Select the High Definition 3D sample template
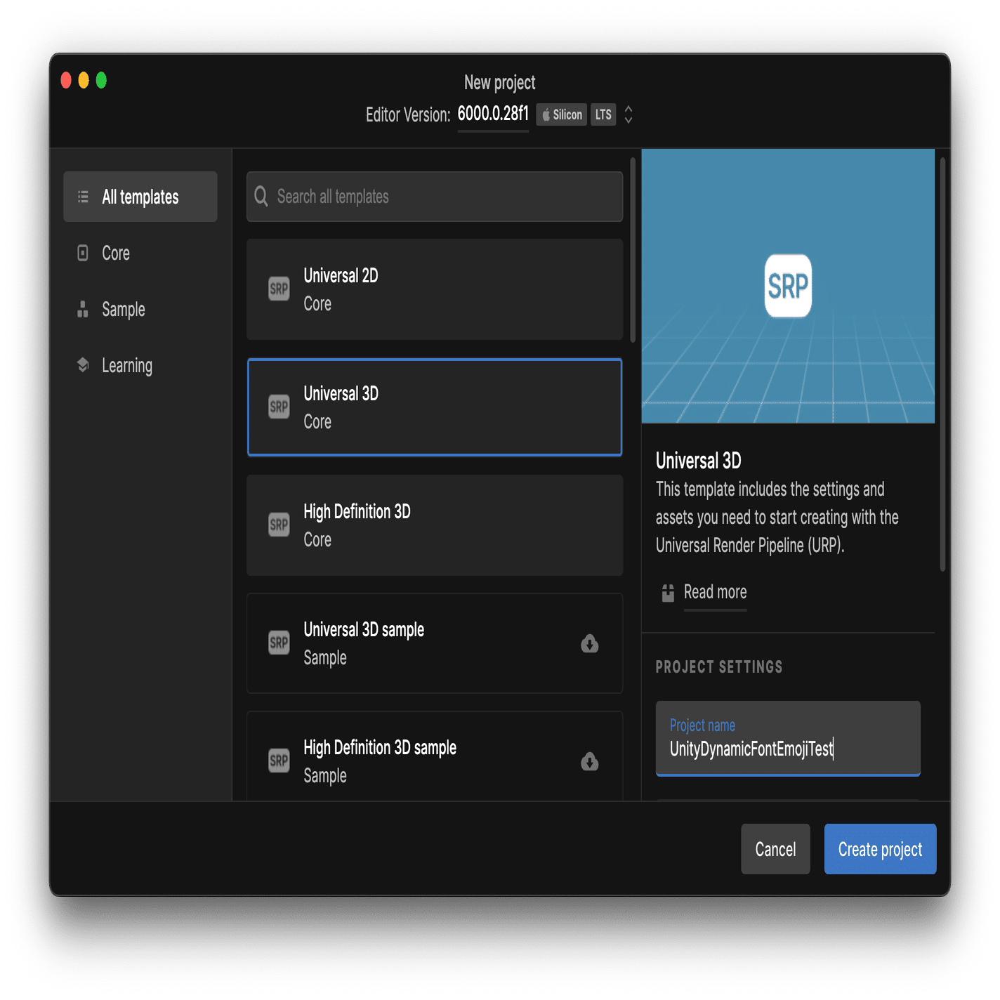The width and height of the screenshot is (1000, 1000). pyautogui.click(x=435, y=757)
